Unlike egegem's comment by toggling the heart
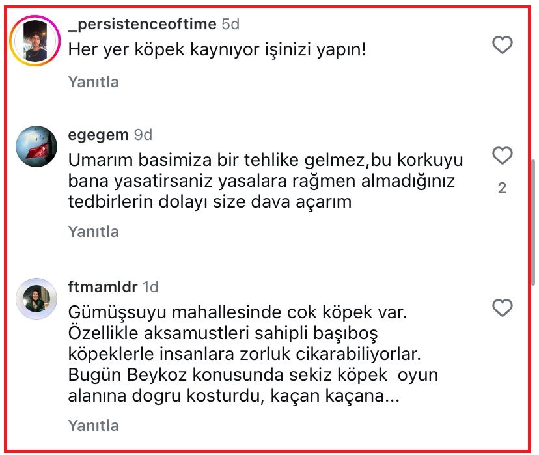The width and height of the screenshot is (539, 455). click(502, 156)
